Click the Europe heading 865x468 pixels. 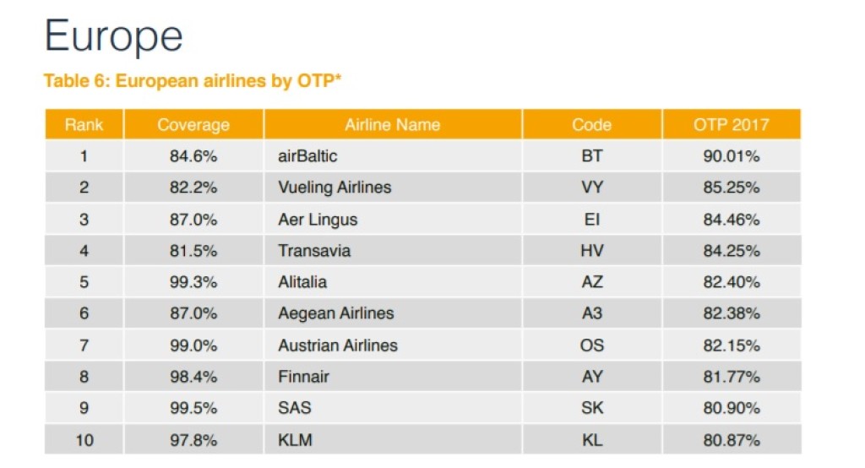(113, 37)
